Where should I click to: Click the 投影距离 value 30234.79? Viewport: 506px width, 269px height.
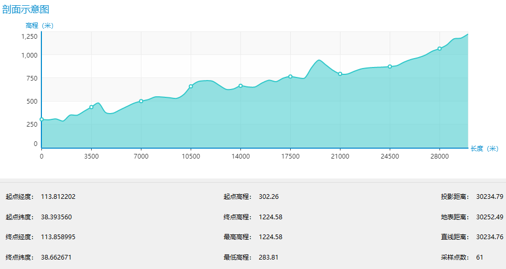[x=489, y=197]
